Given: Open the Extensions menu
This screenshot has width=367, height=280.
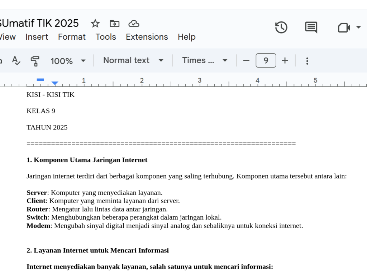Looking at the screenshot, I should point(147,37).
